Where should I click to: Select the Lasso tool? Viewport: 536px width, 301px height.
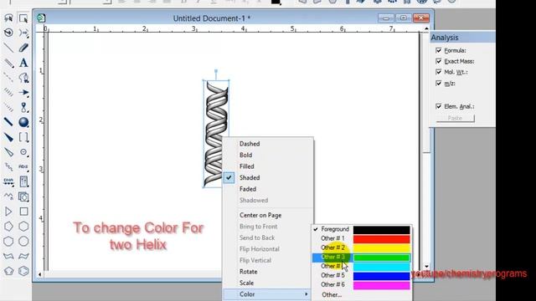tap(8, 18)
